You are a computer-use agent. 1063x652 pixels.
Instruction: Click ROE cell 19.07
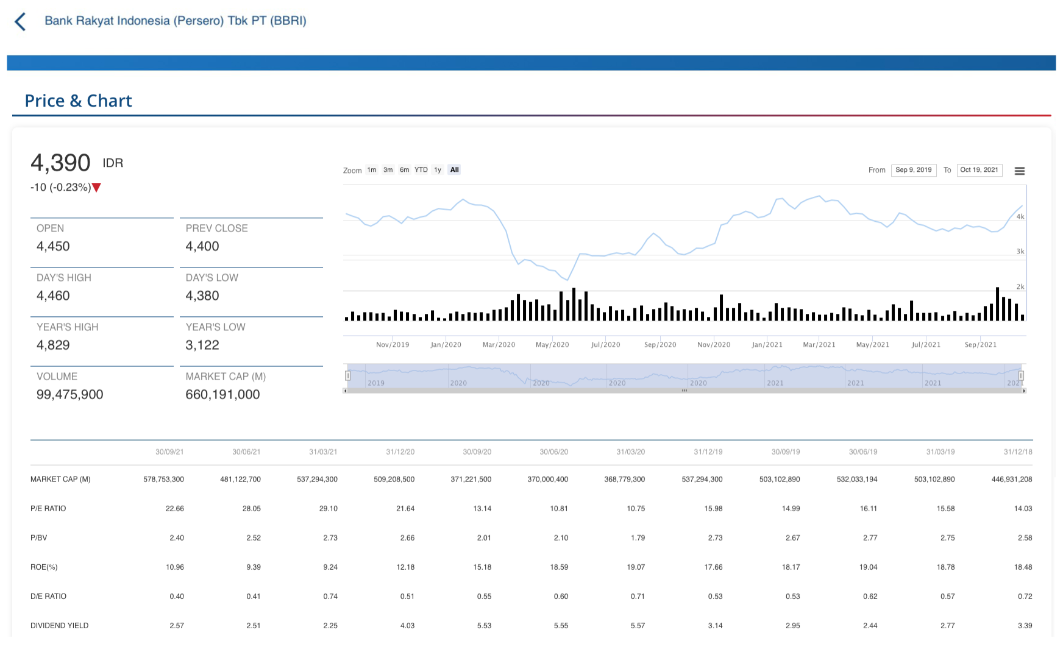[636, 567]
